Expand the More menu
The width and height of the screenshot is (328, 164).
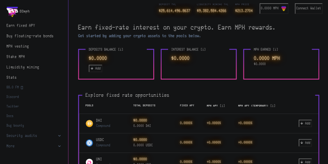pos(59,146)
